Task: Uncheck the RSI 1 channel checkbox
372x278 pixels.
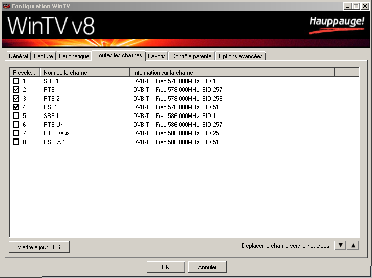Action: [16, 107]
